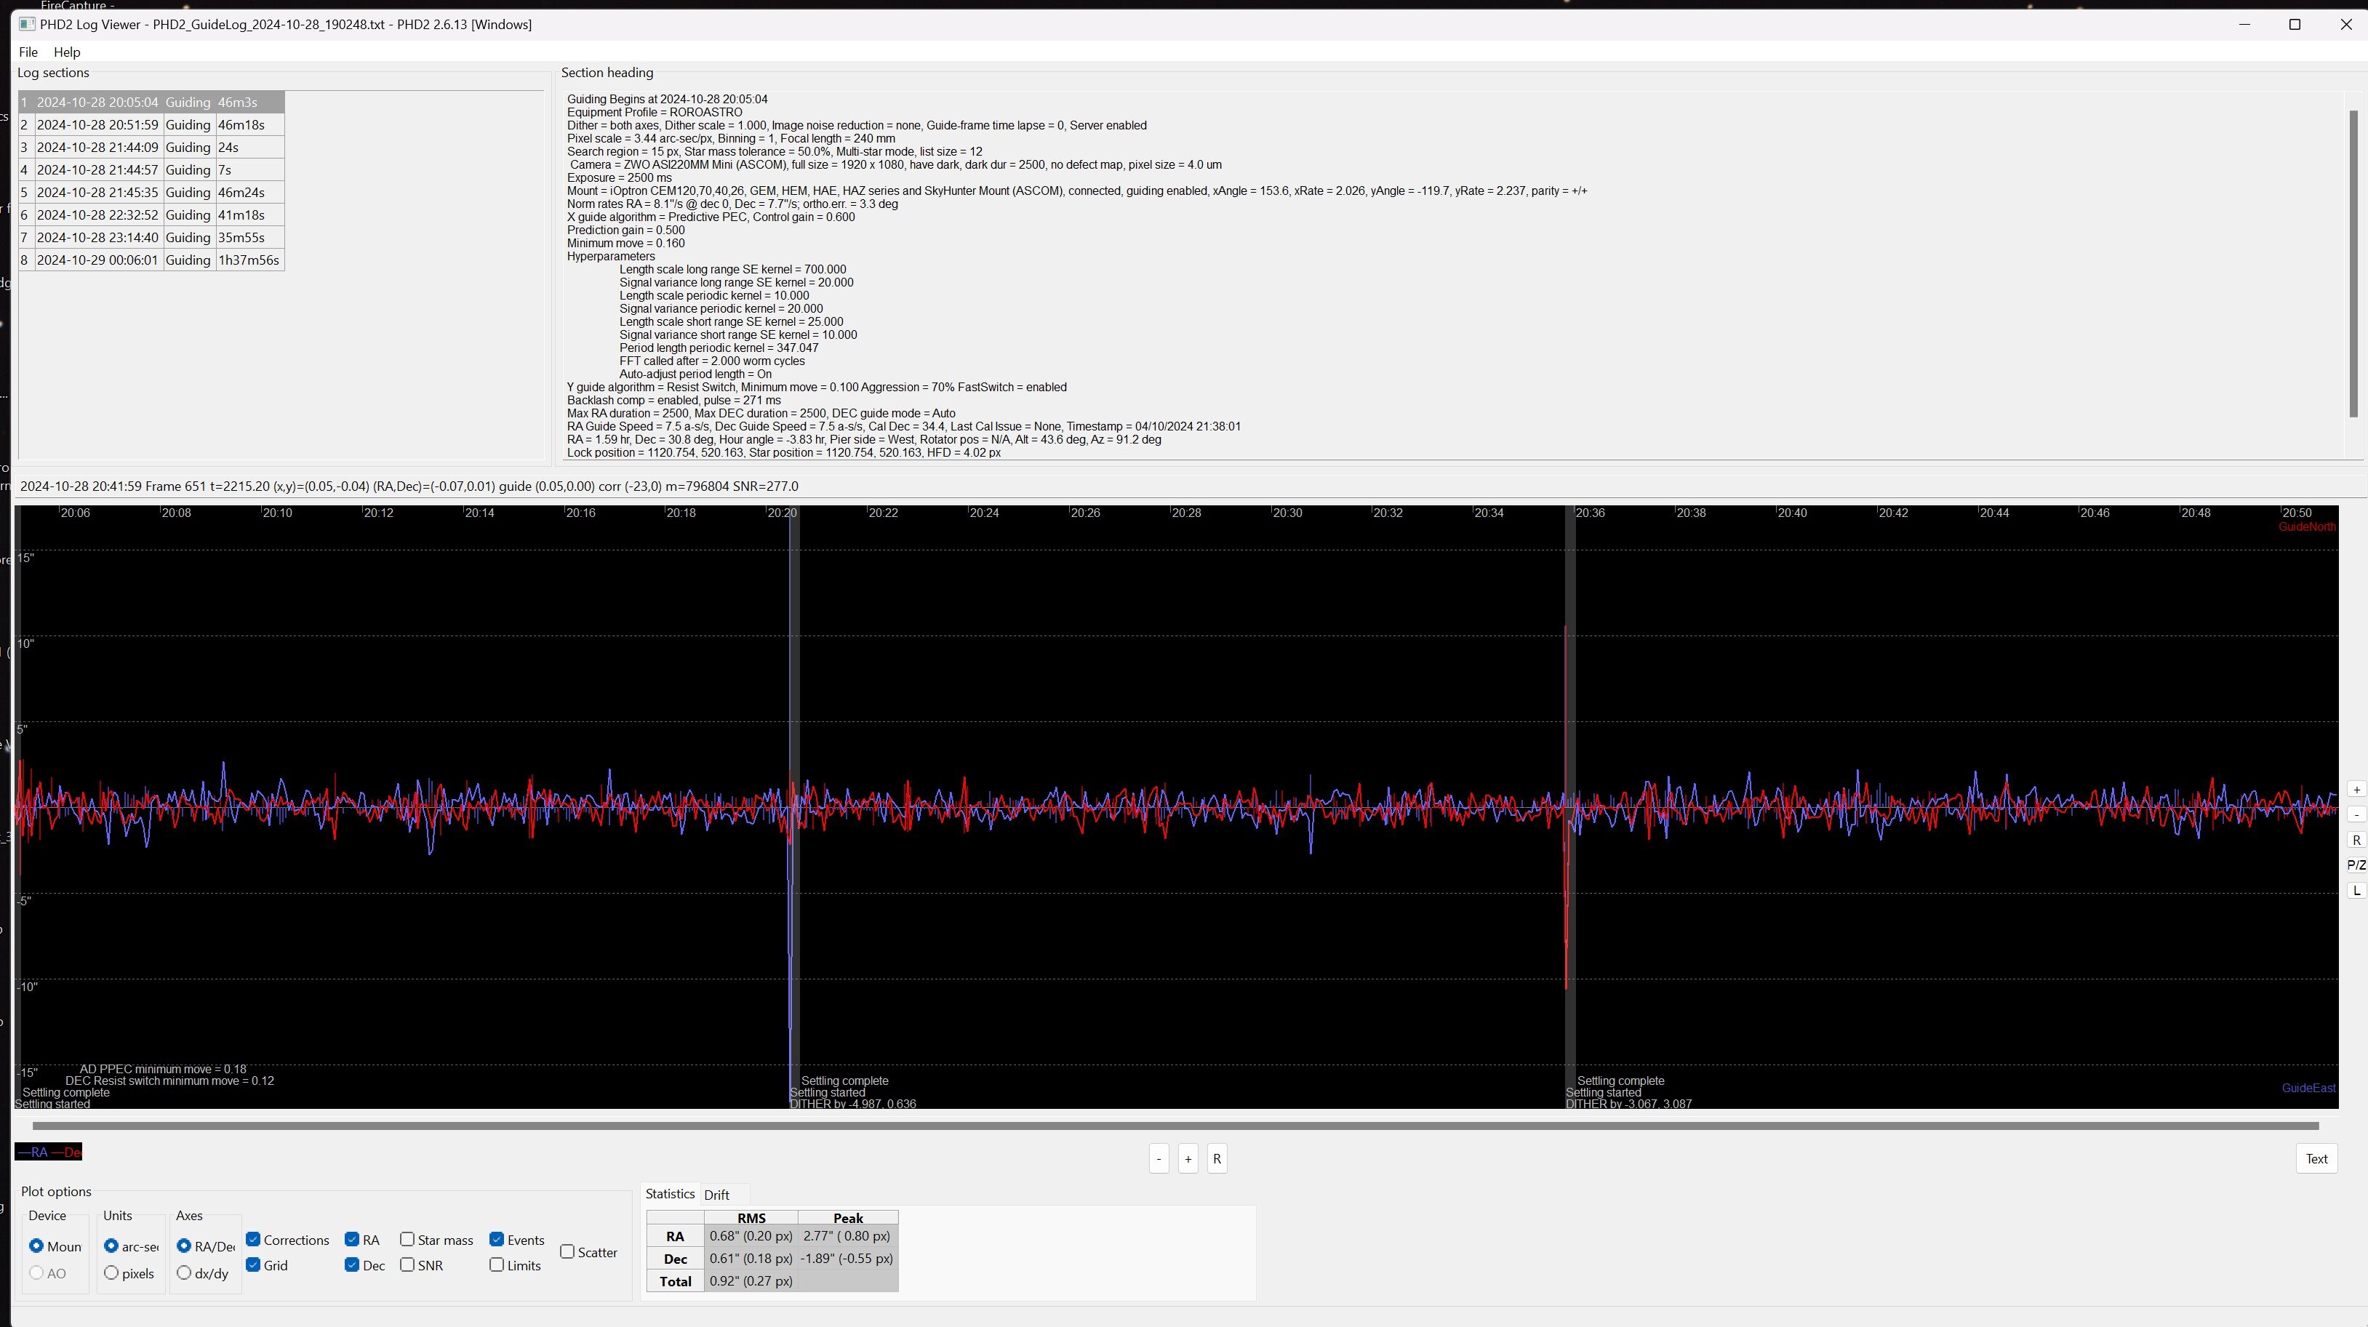Screen dimensions: 2368x1327
Task: Click the L lock button beside graph
Action: click(x=2356, y=891)
